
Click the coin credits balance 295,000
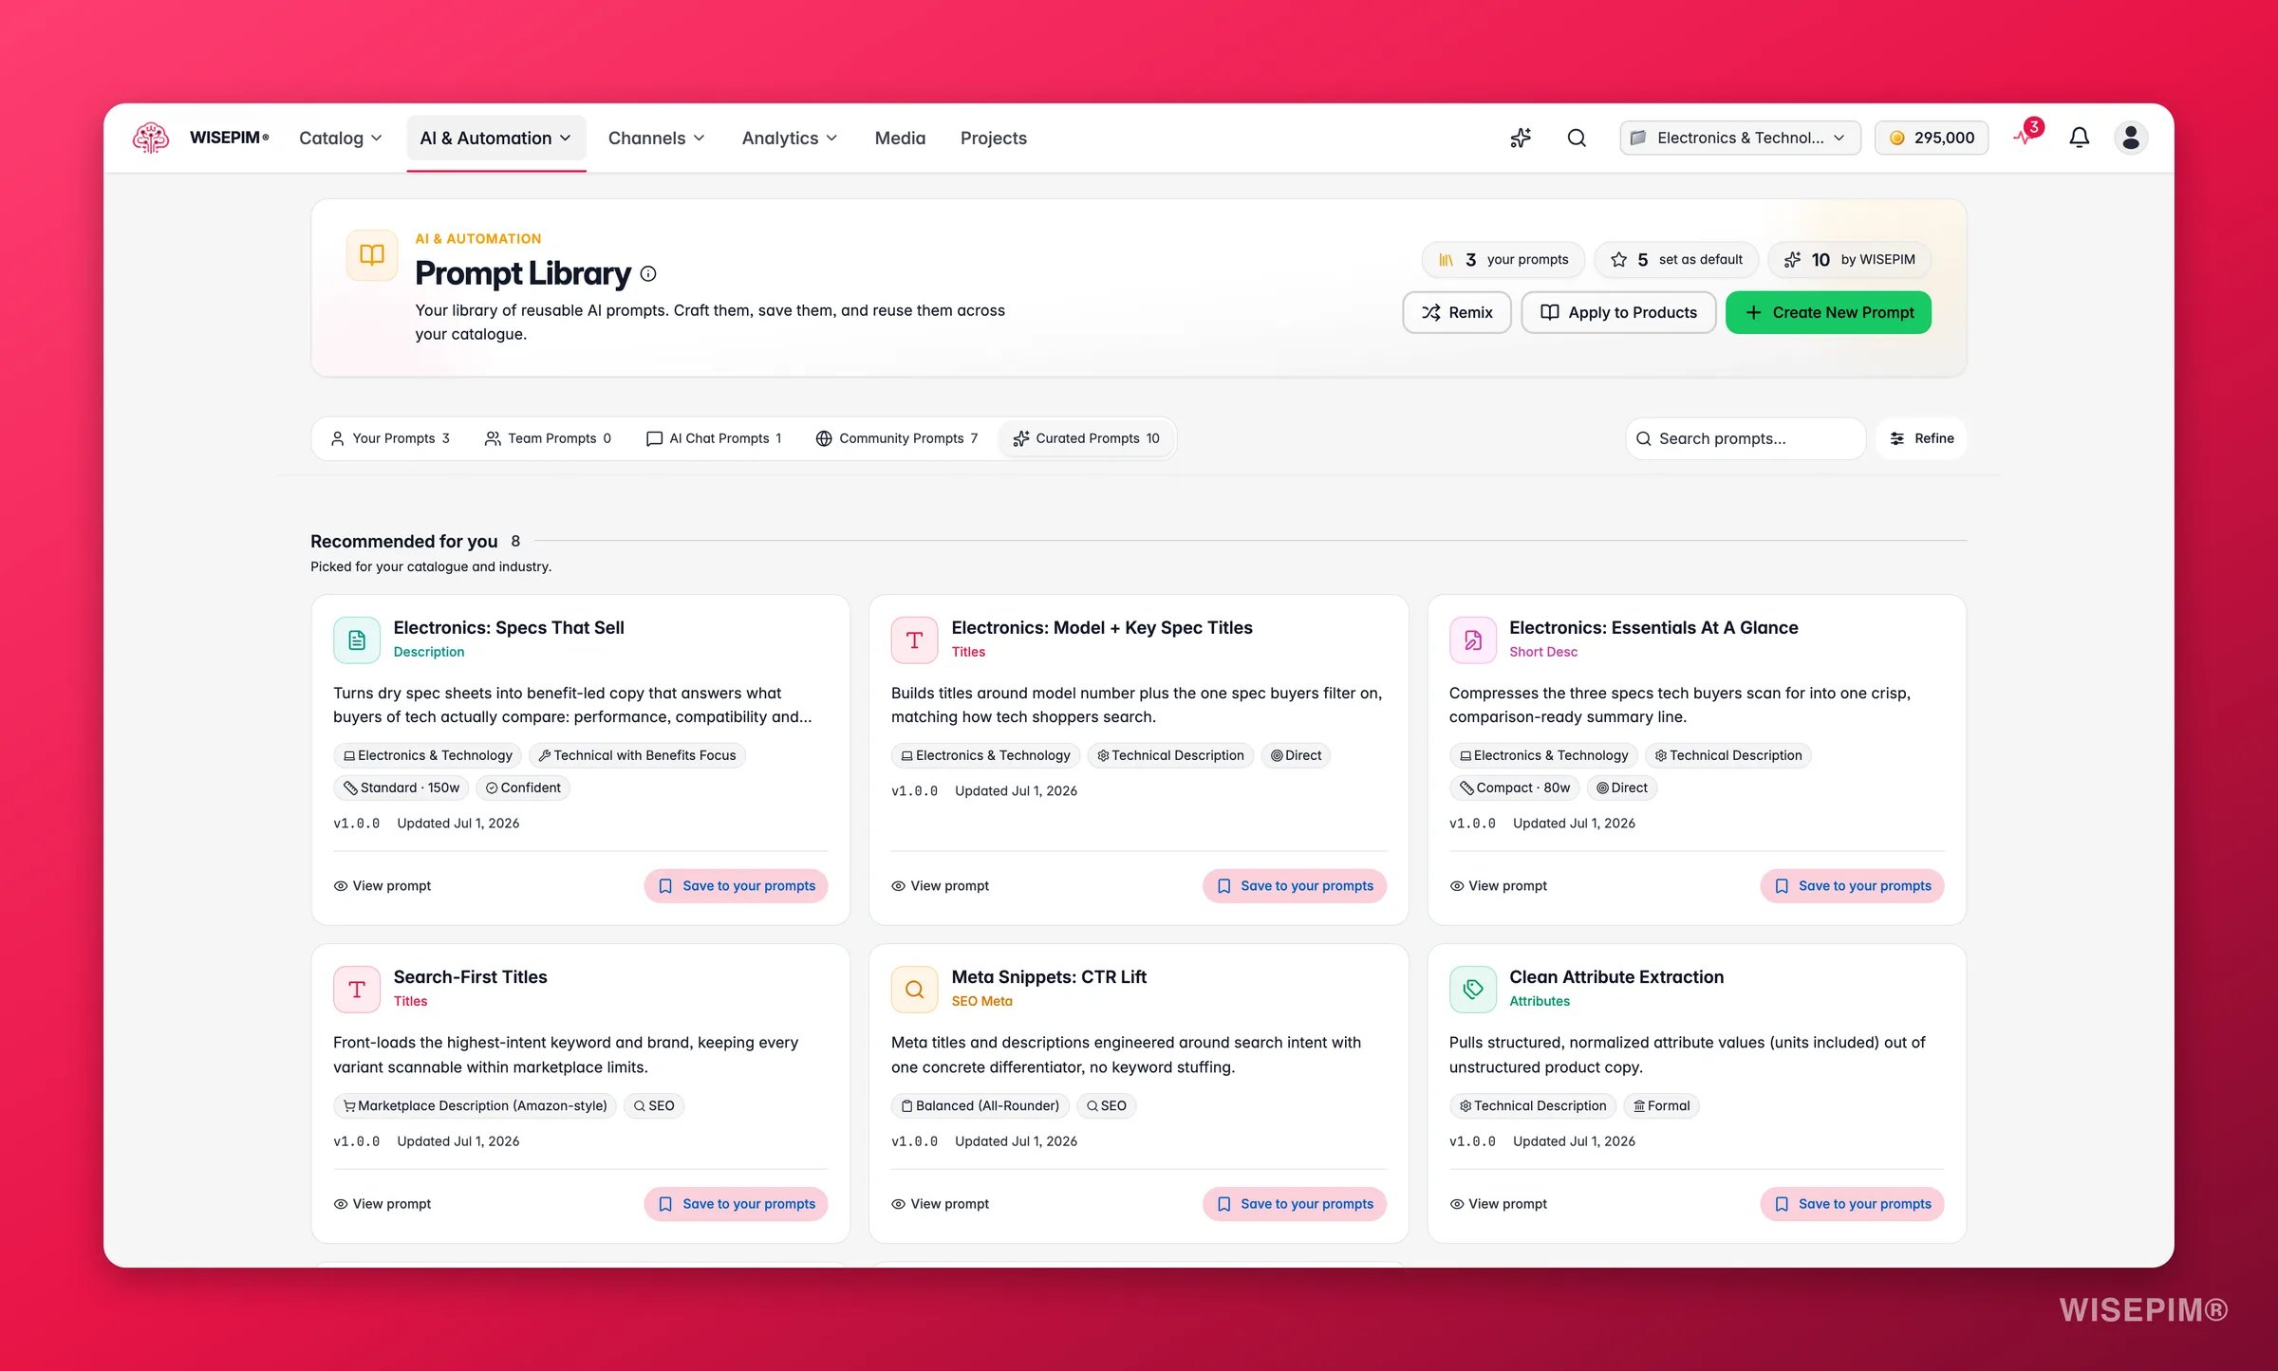[1932, 138]
